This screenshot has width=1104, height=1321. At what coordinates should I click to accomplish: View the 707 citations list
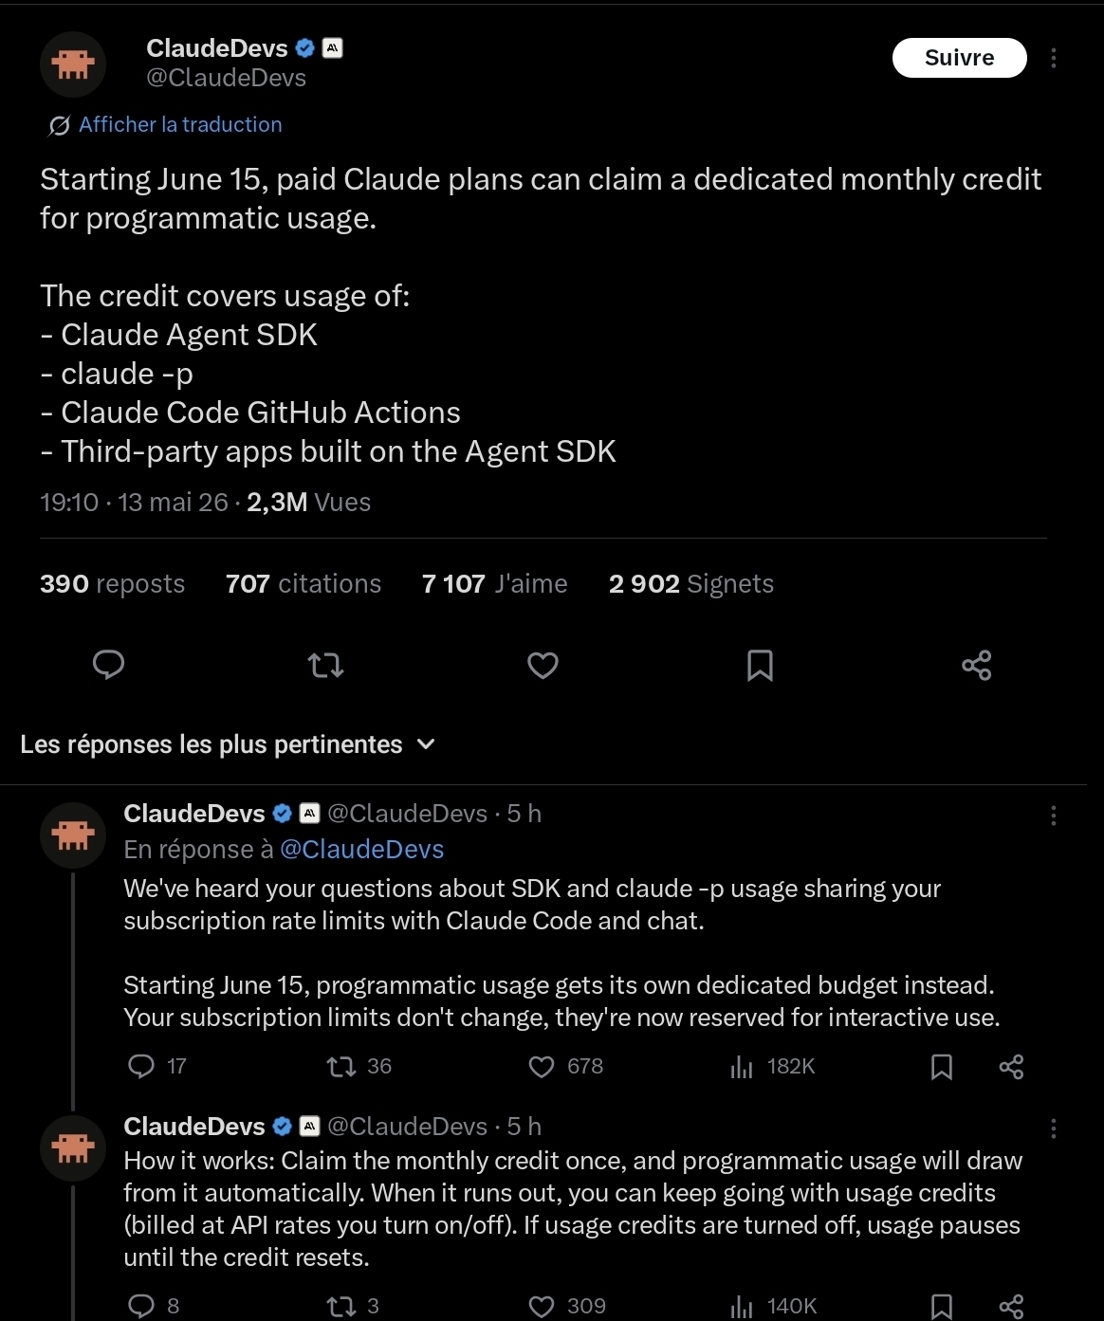coord(304,584)
